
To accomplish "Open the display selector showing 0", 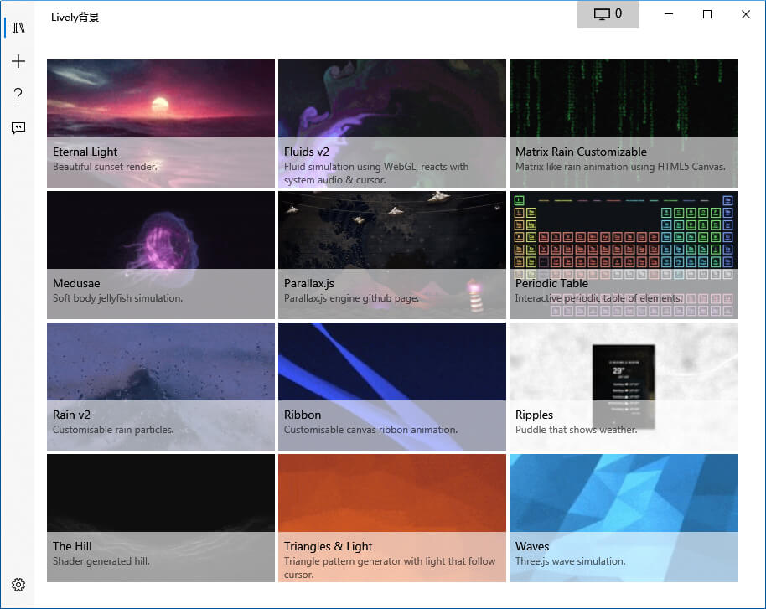I will [608, 14].
